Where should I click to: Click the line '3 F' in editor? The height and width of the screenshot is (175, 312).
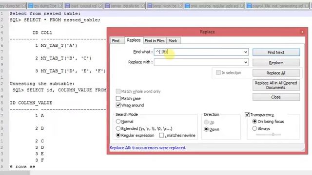(39, 160)
